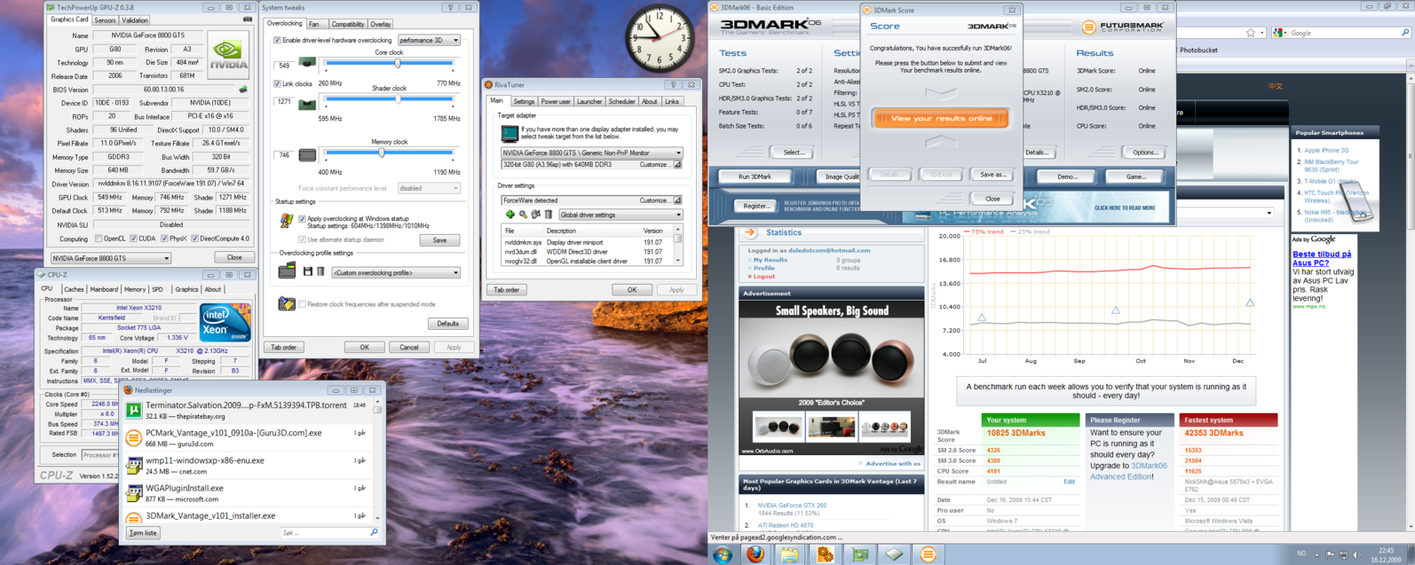This screenshot has height=565, width=1415.
Task: Open the Custom overclocking profile dropdown
Action: [396, 272]
